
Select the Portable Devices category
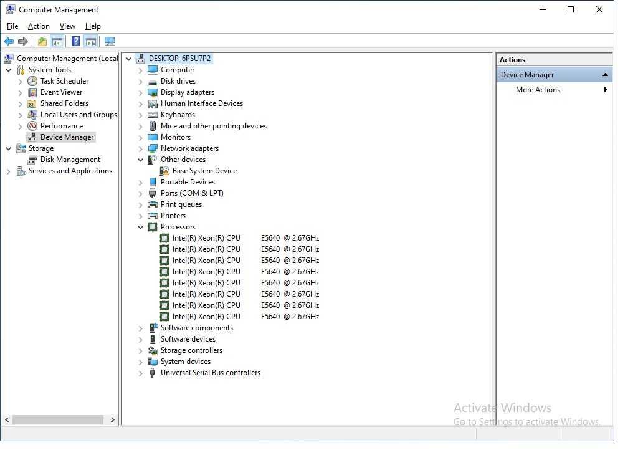click(x=188, y=182)
